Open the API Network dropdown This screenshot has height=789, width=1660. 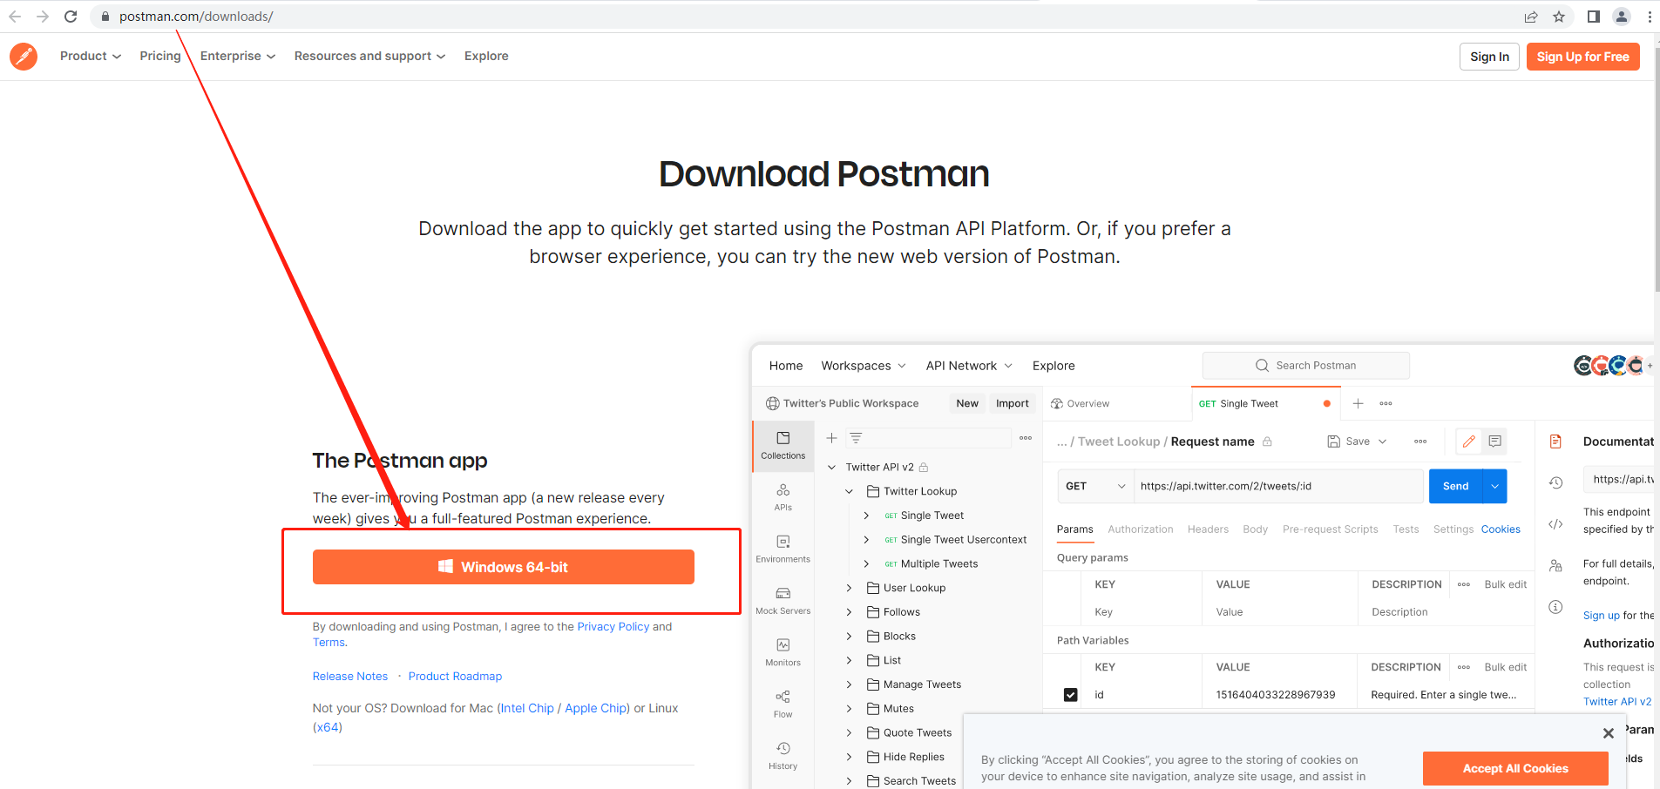(x=969, y=366)
